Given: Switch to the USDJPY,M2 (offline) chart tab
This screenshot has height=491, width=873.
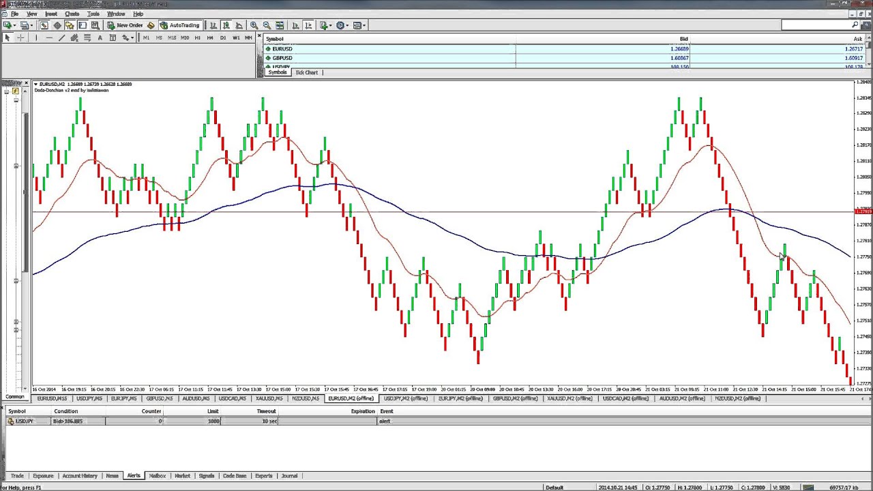Looking at the screenshot, I should pyautogui.click(x=406, y=398).
